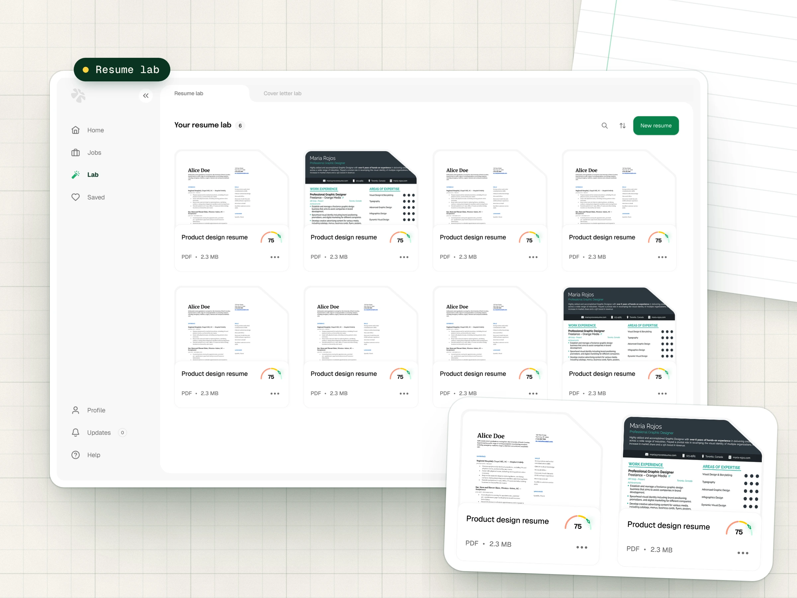Open more options on top-row Maria Rojos card
This screenshot has height=598, width=797.
[x=404, y=257]
